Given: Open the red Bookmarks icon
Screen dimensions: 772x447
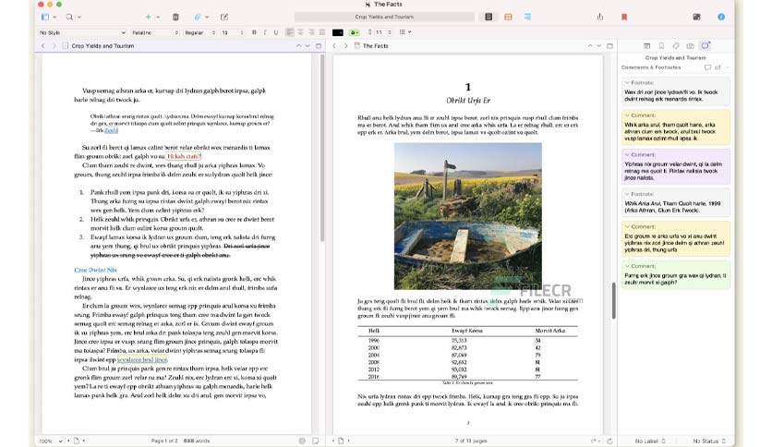Looking at the screenshot, I should (624, 18).
